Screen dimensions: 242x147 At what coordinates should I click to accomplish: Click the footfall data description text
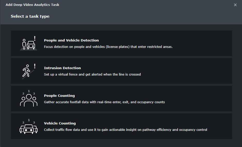104,102
